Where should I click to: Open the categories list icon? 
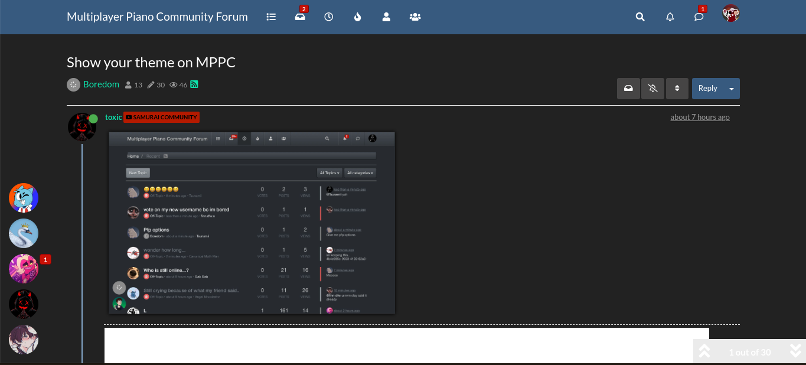tap(271, 17)
